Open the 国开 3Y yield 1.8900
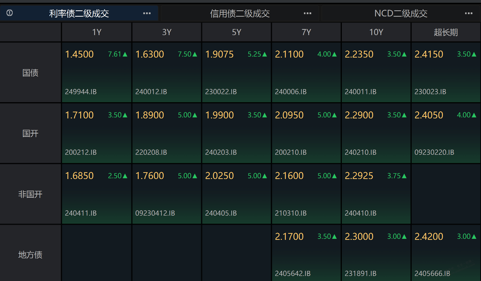This screenshot has width=481, height=281. (x=150, y=115)
